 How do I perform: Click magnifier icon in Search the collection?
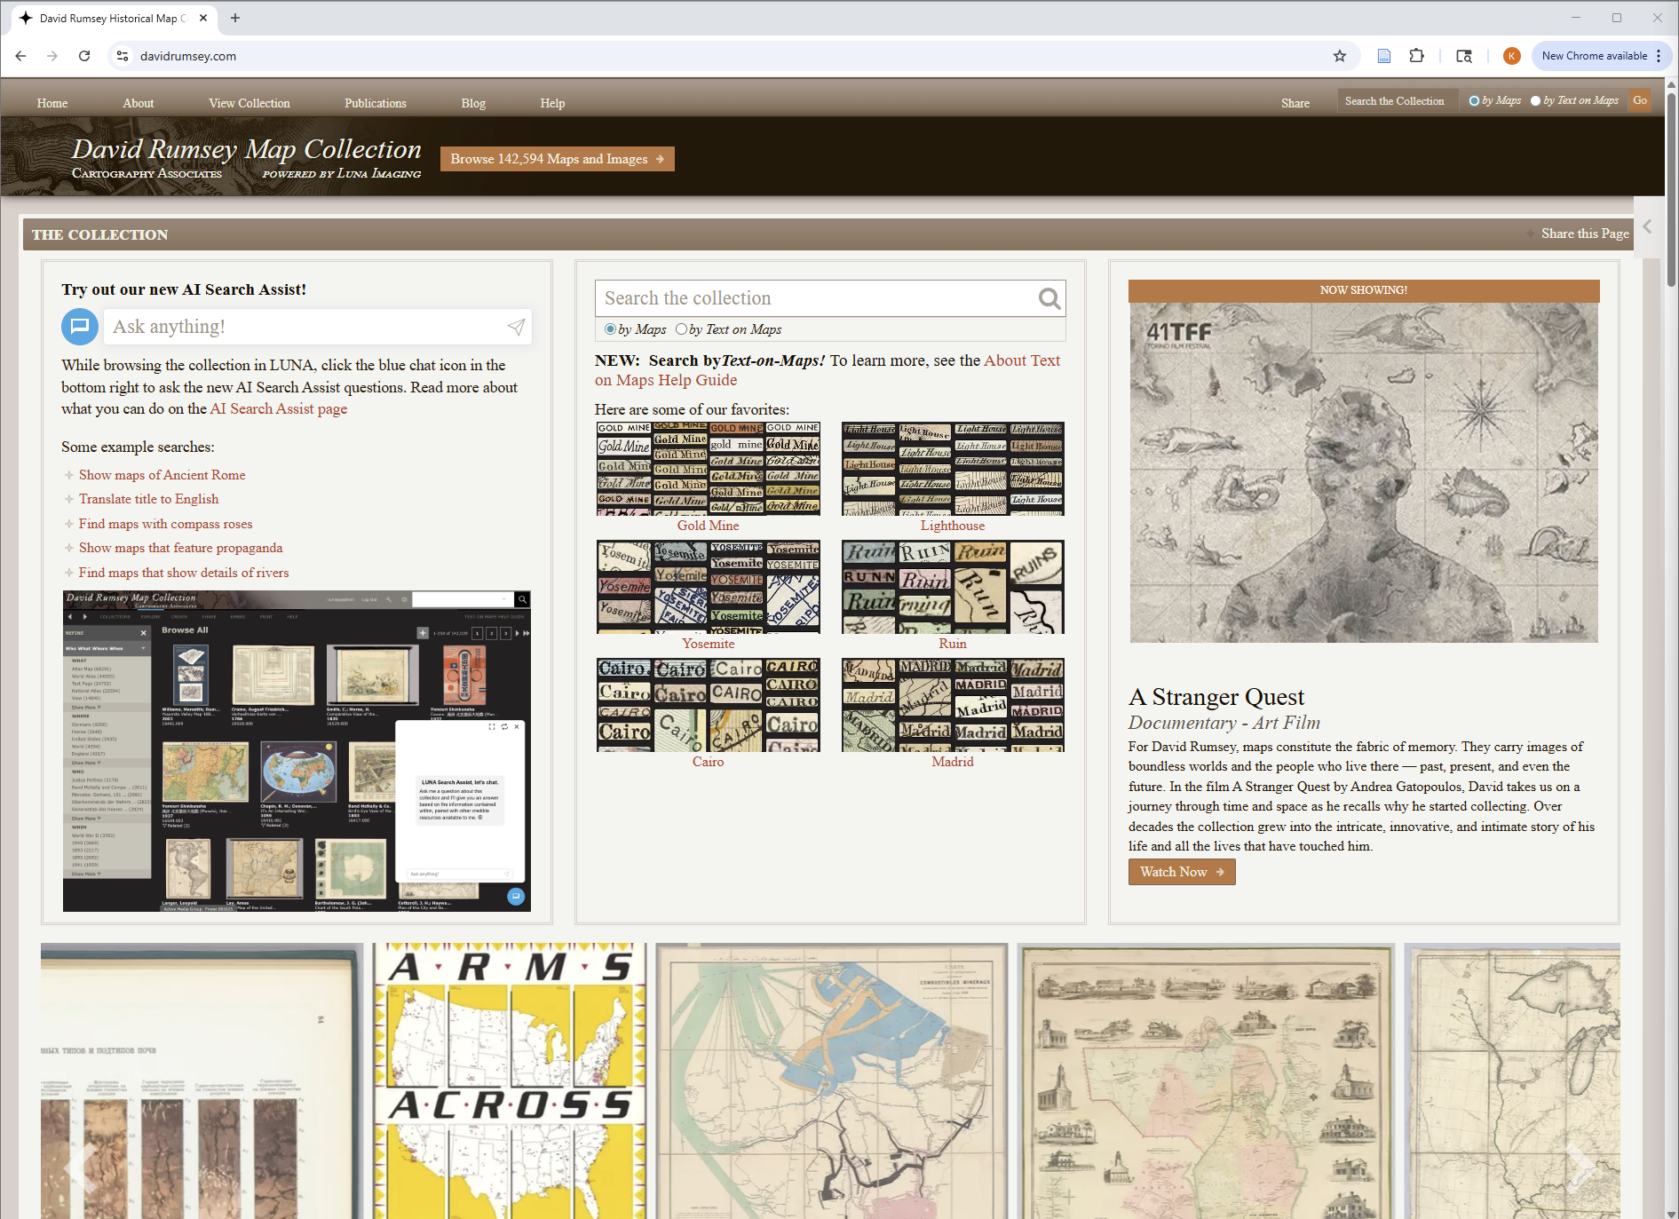coord(1049,298)
